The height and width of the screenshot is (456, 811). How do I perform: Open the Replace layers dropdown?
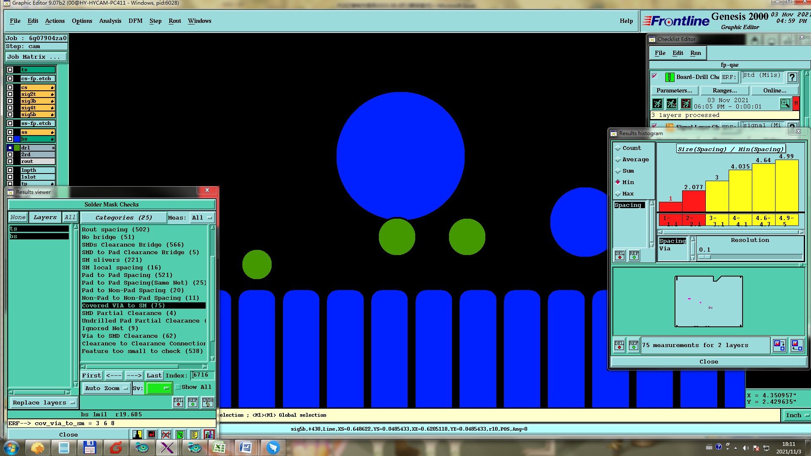coord(43,402)
